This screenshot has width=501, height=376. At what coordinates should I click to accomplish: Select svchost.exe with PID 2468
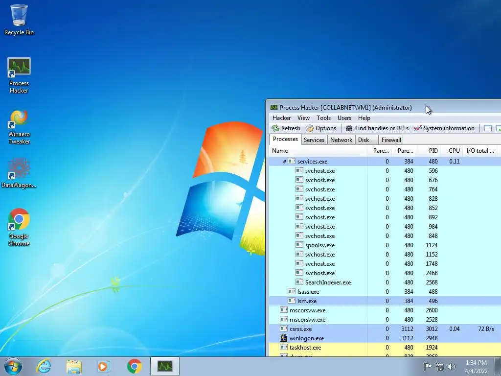point(385,273)
